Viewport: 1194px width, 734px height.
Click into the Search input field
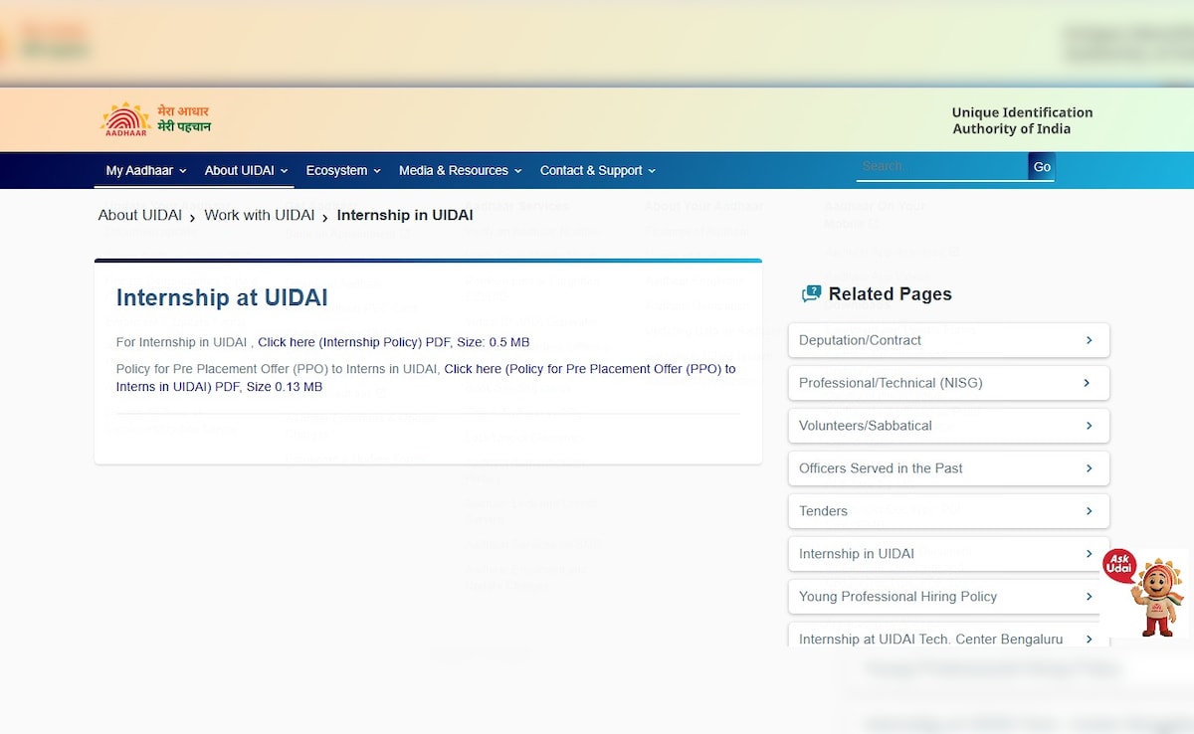coord(940,167)
